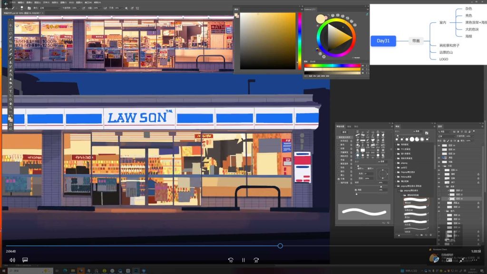Filter layers by type (T) layers icon
The height and width of the screenshot is (274, 487).
(462, 132)
